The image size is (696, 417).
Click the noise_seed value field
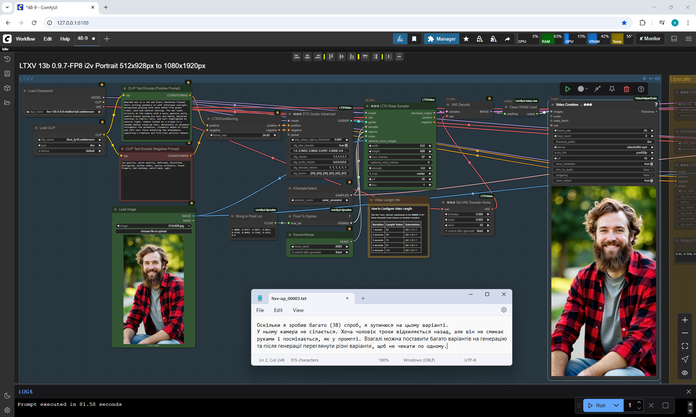click(x=320, y=247)
